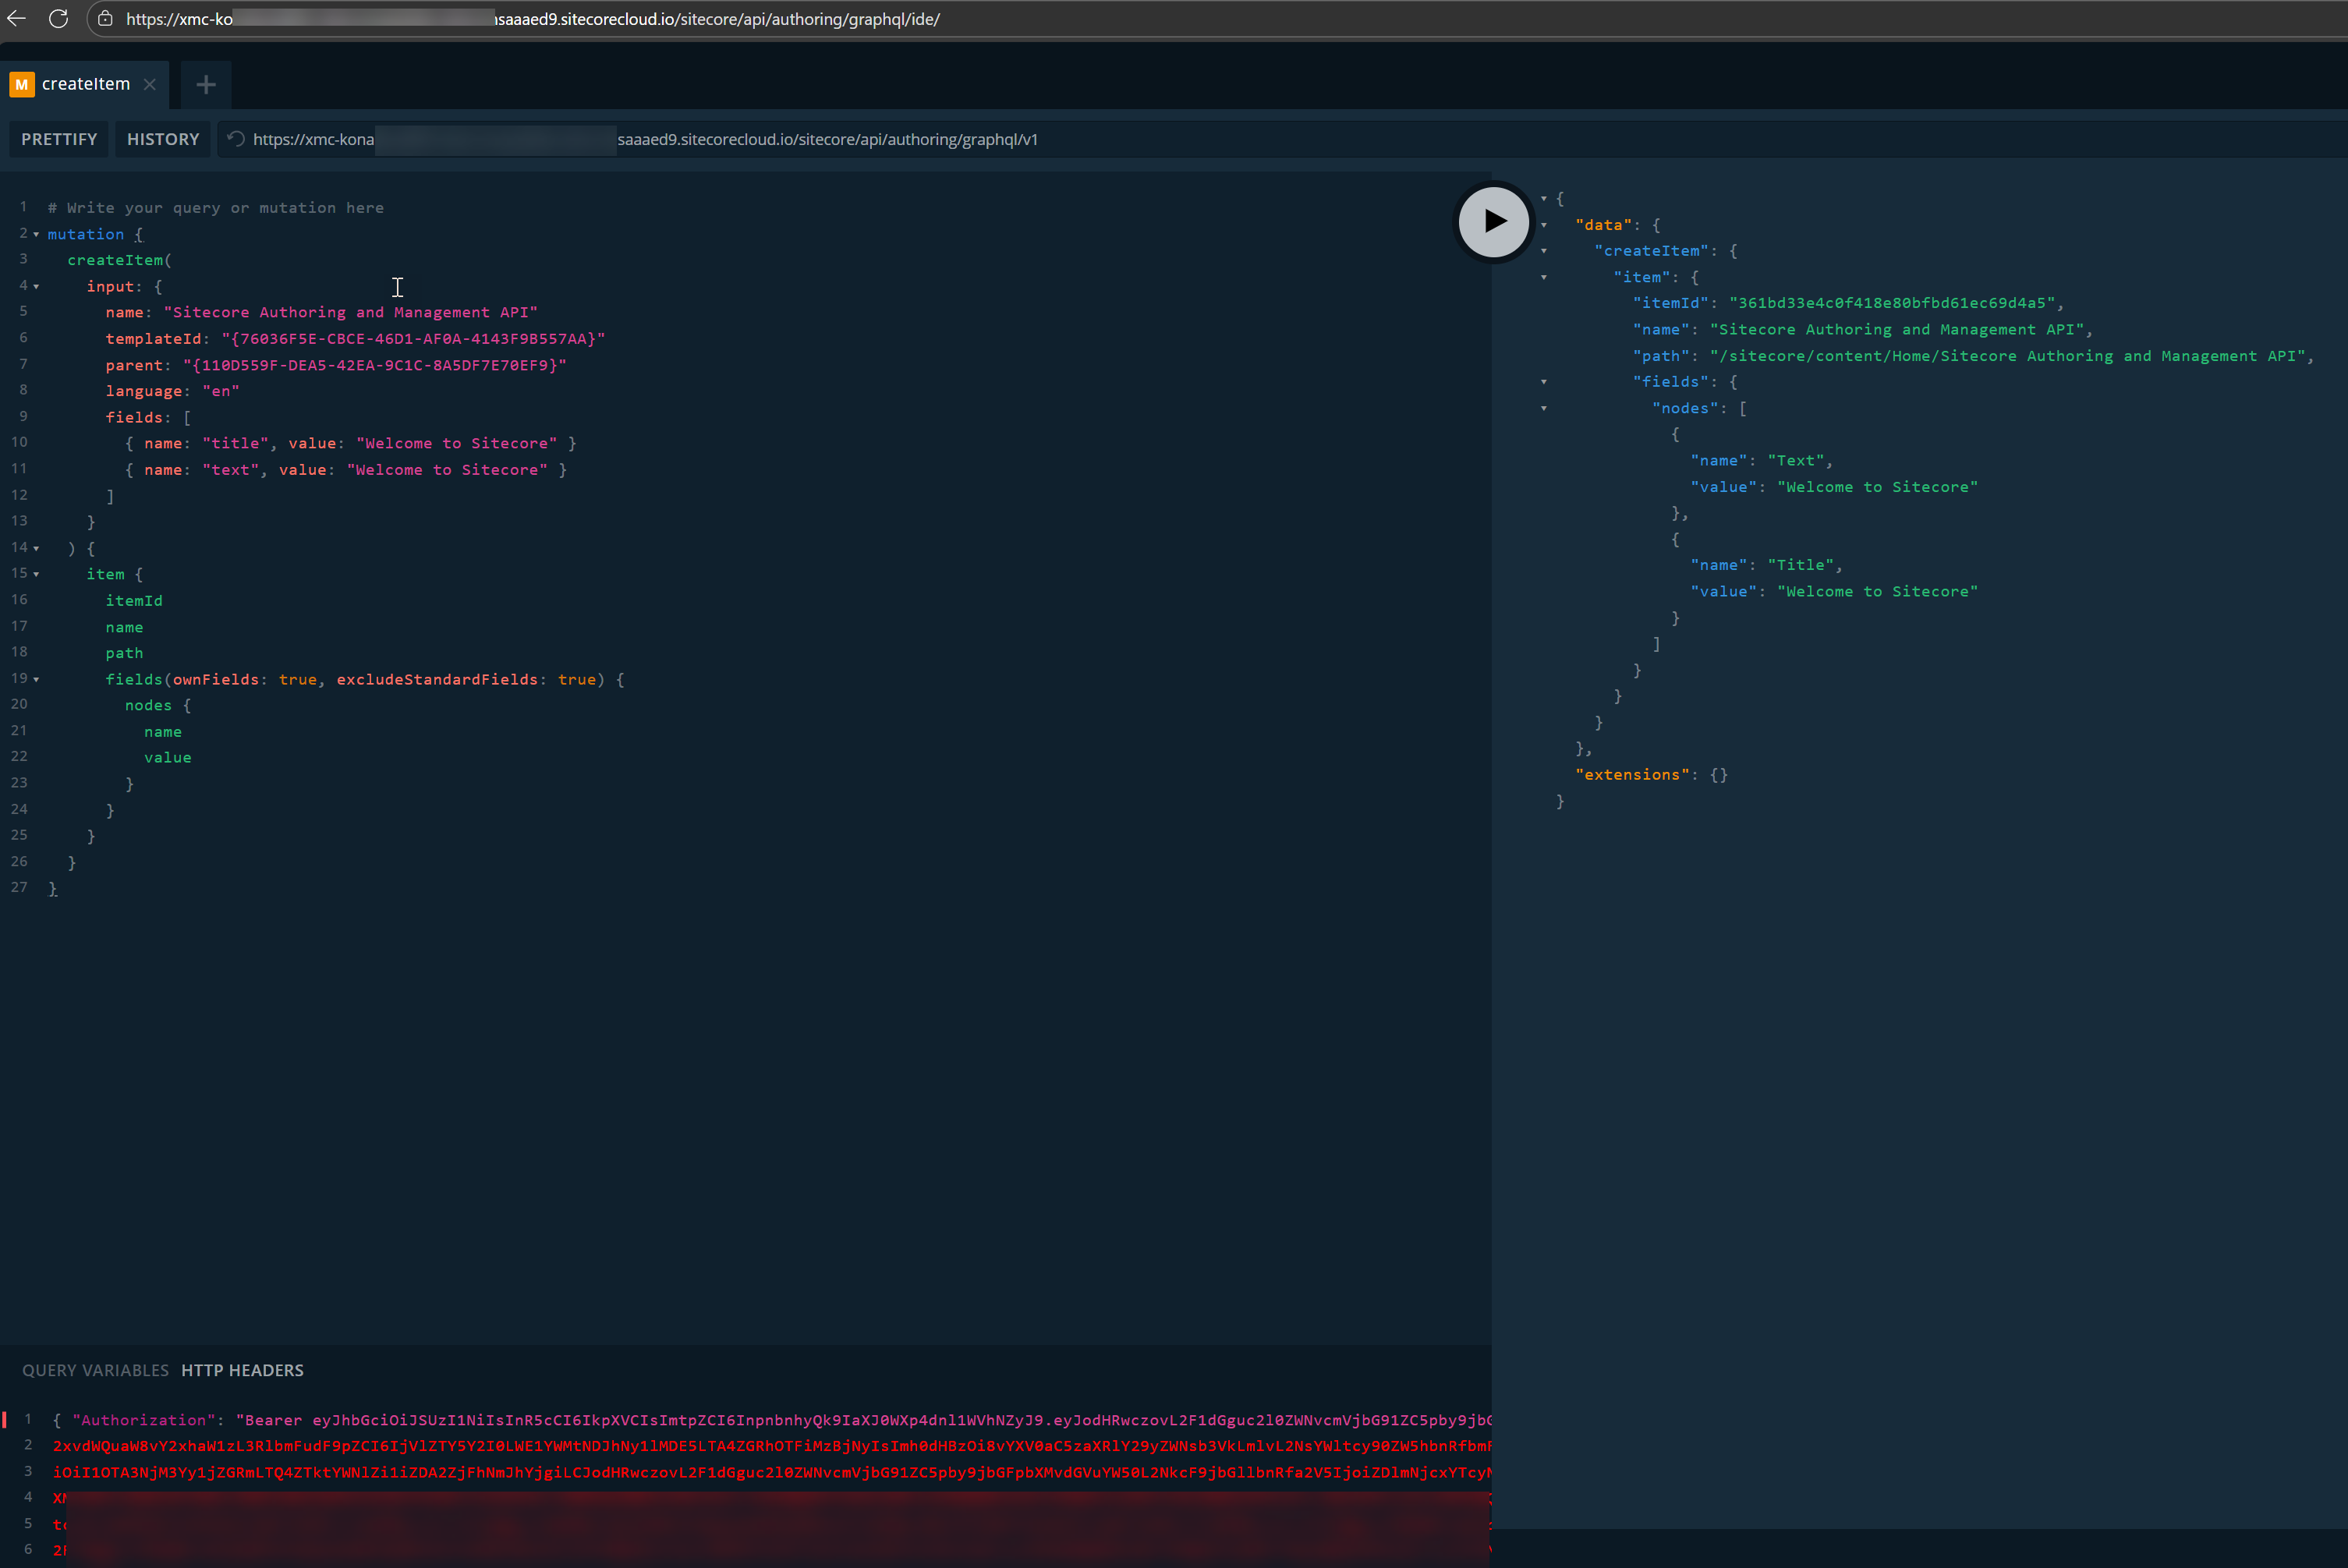
Task: Click the endpoint reload schema icon
Action: [x=236, y=139]
